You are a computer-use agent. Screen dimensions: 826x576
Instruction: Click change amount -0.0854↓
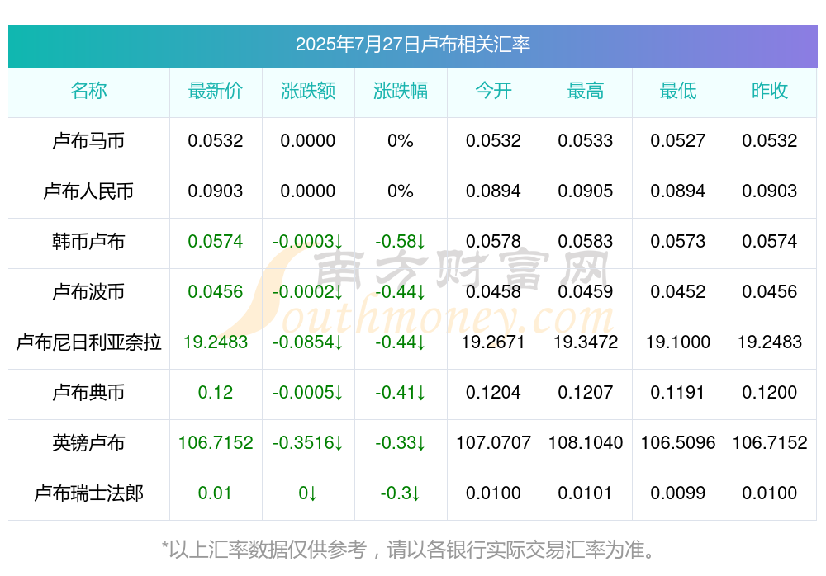pyautogui.click(x=307, y=342)
